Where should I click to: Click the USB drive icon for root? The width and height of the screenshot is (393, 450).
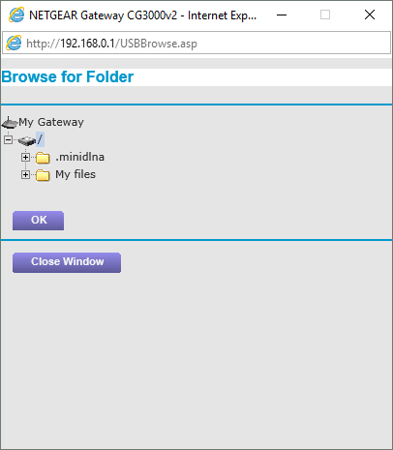point(26,140)
